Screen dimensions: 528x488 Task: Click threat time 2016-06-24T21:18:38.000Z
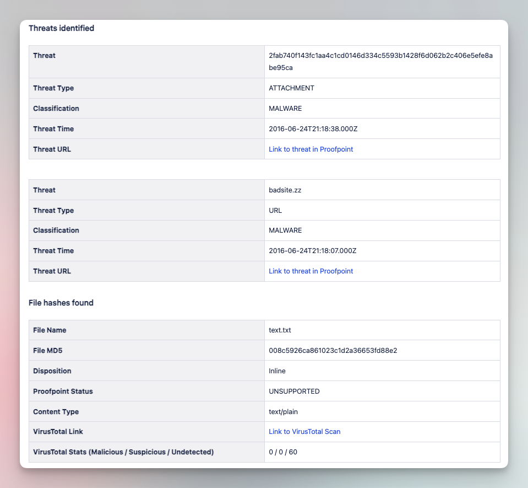click(x=313, y=129)
